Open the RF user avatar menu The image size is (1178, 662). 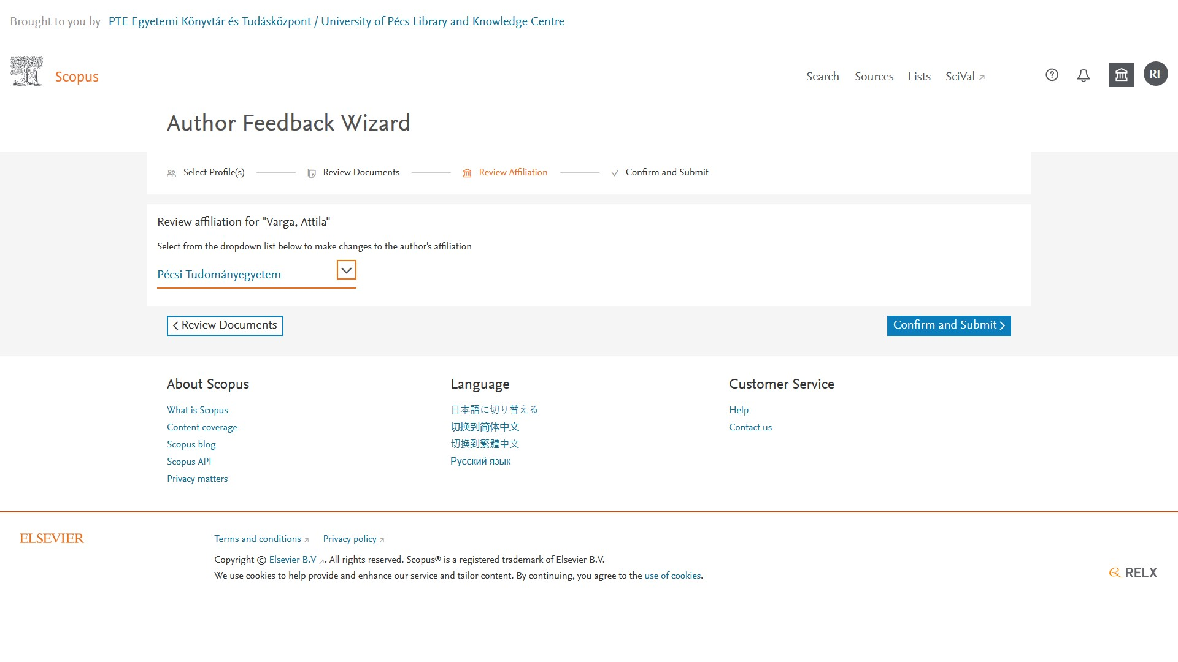pyautogui.click(x=1155, y=74)
